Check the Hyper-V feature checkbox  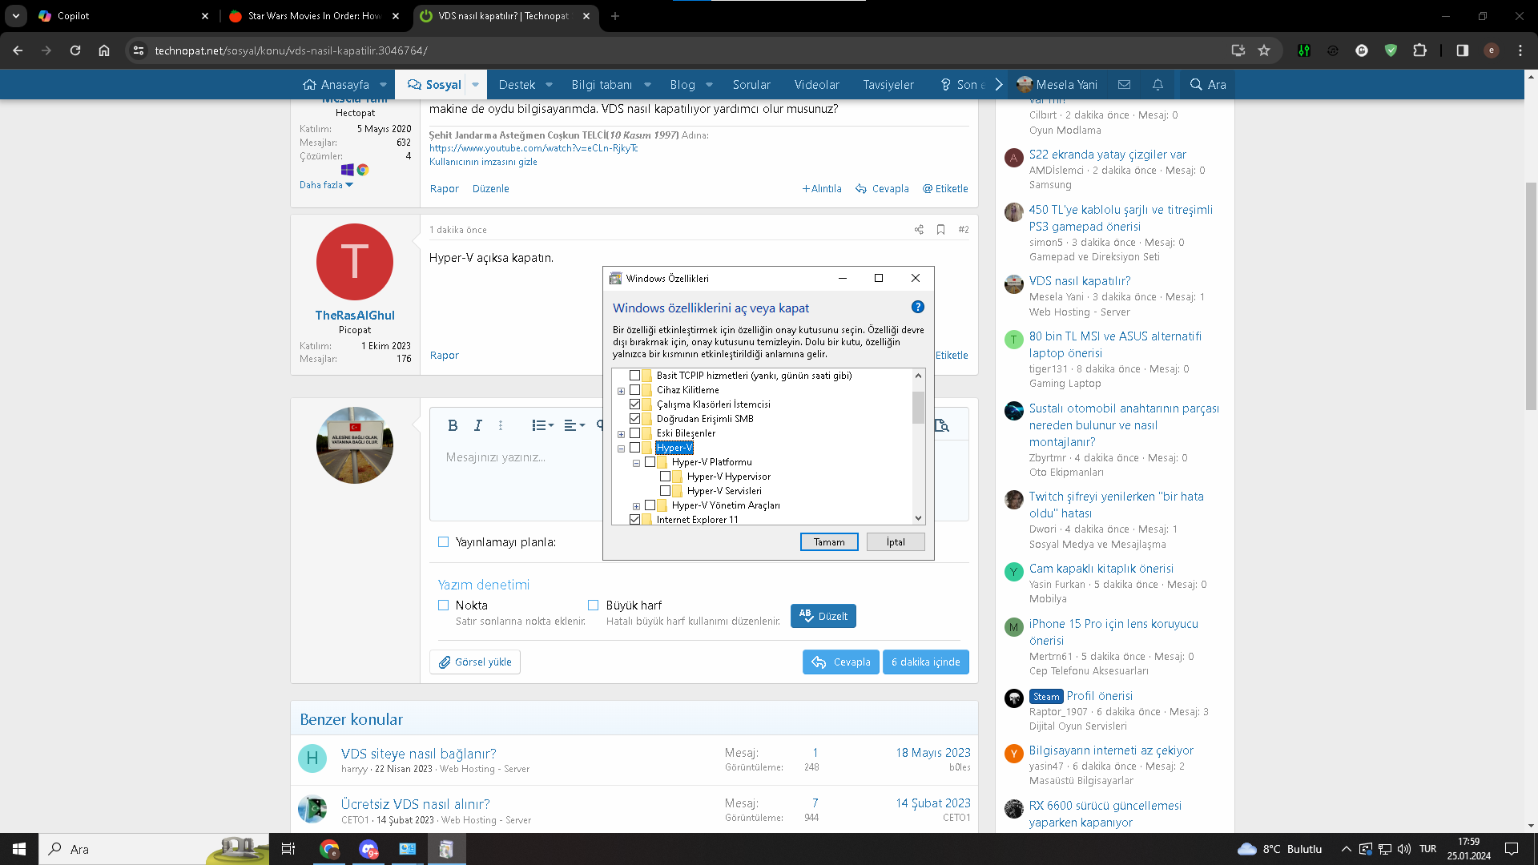pyautogui.click(x=635, y=448)
